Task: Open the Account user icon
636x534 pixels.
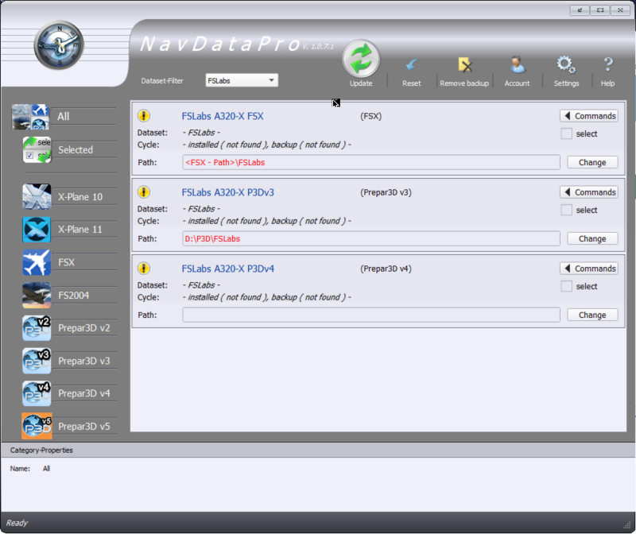Action: [x=518, y=64]
